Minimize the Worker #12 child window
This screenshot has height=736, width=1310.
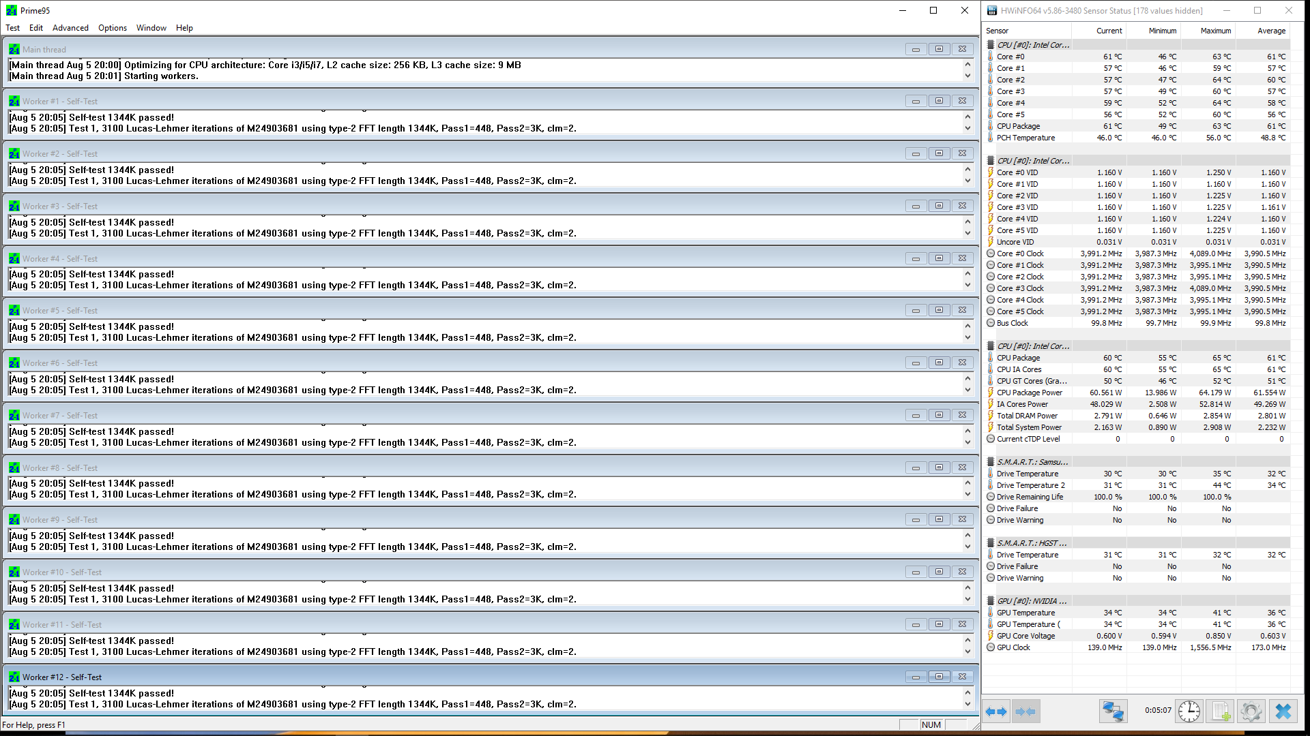(x=916, y=677)
